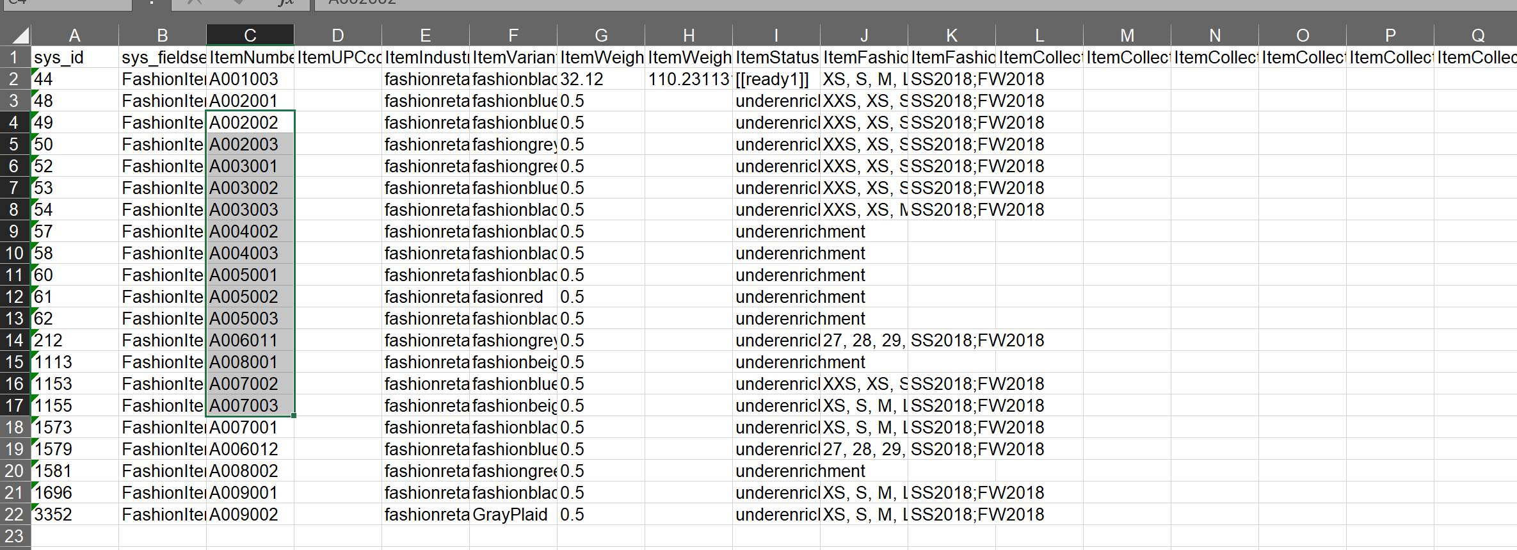The image size is (1517, 550).
Task: Click cell with sys_id 212
Action: 74,341
